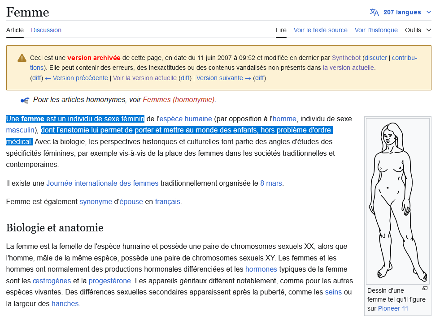
Task: Open the espèce humaine link
Action: 186,119
